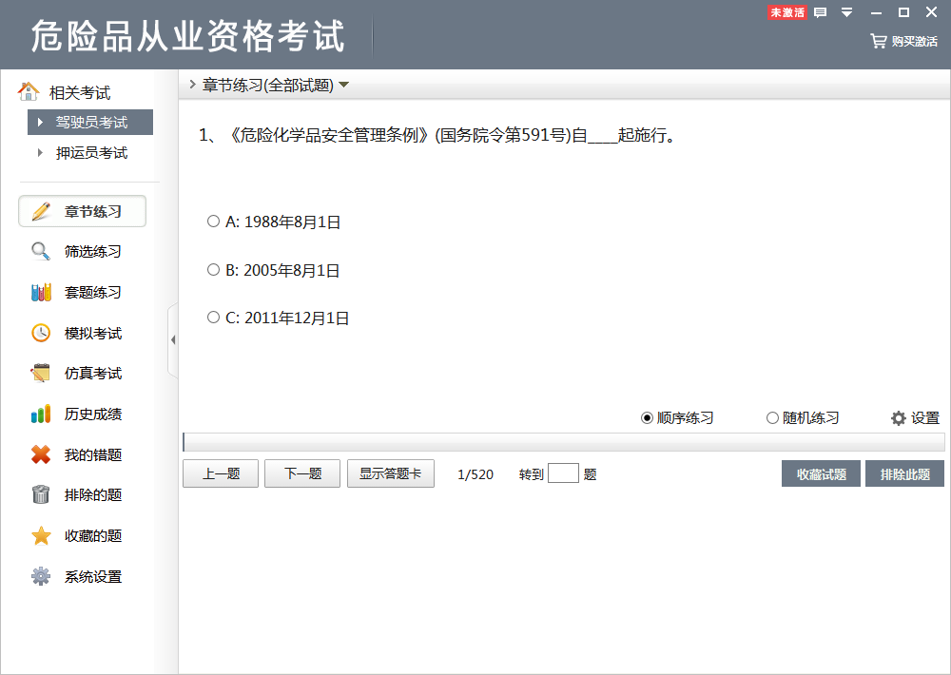
Task: Open the title bar dropdown arrow
Action: pyautogui.click(x=845, y=13)
